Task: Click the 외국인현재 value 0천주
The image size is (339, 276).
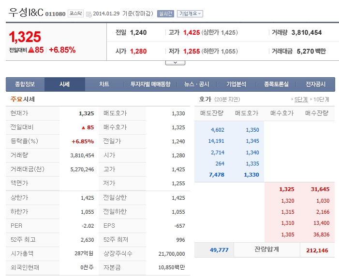Action: (87, 268)
